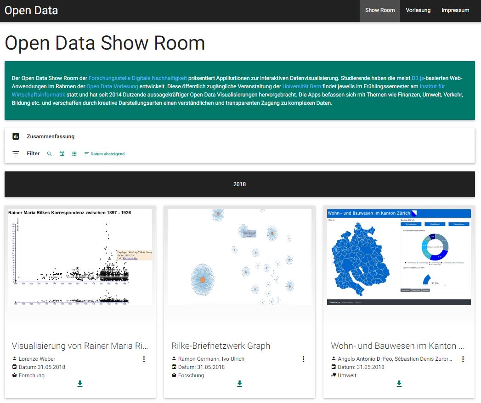Open the Datum absteigend sort dropdown
The image size is (481, 403).
[105, 154]
